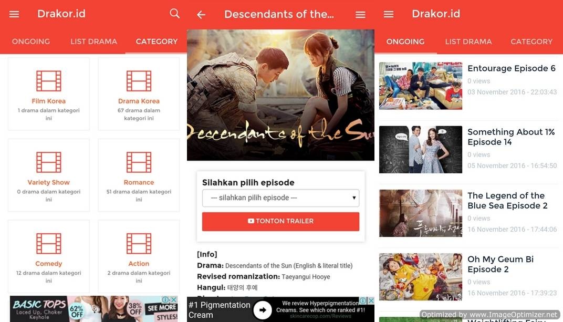Go back with the arrow icon

pos(201,14)
